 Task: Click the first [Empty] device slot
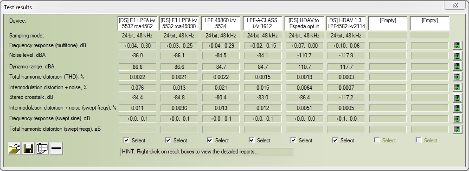[x=388, y=23]
